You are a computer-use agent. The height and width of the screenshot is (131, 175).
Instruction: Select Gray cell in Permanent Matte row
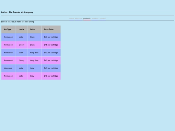pos(34,76)
